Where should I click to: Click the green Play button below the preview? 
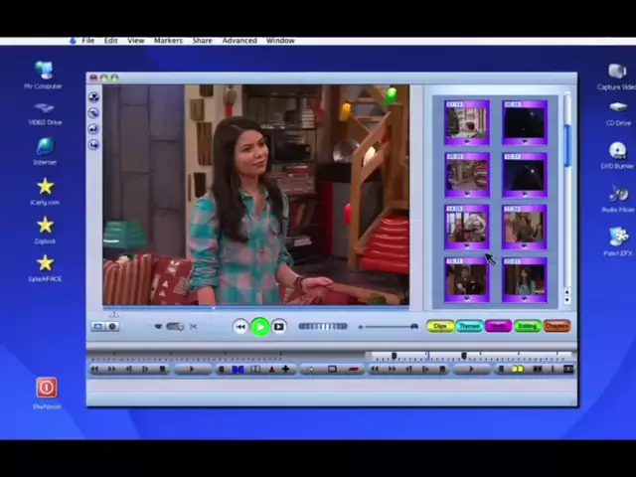[x=260, y=327]
